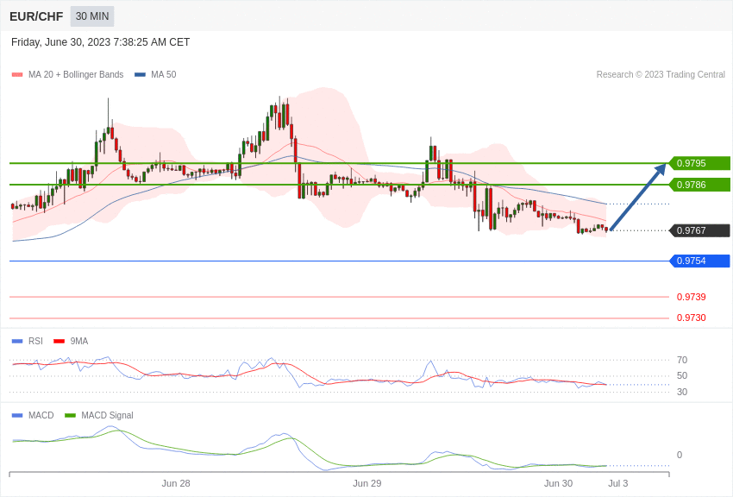Click the date stamp 'Friday, June 30, 2023 7:38:25 AM CET'
The height and width of the screenshot is (497, 733).
(101, 42)
